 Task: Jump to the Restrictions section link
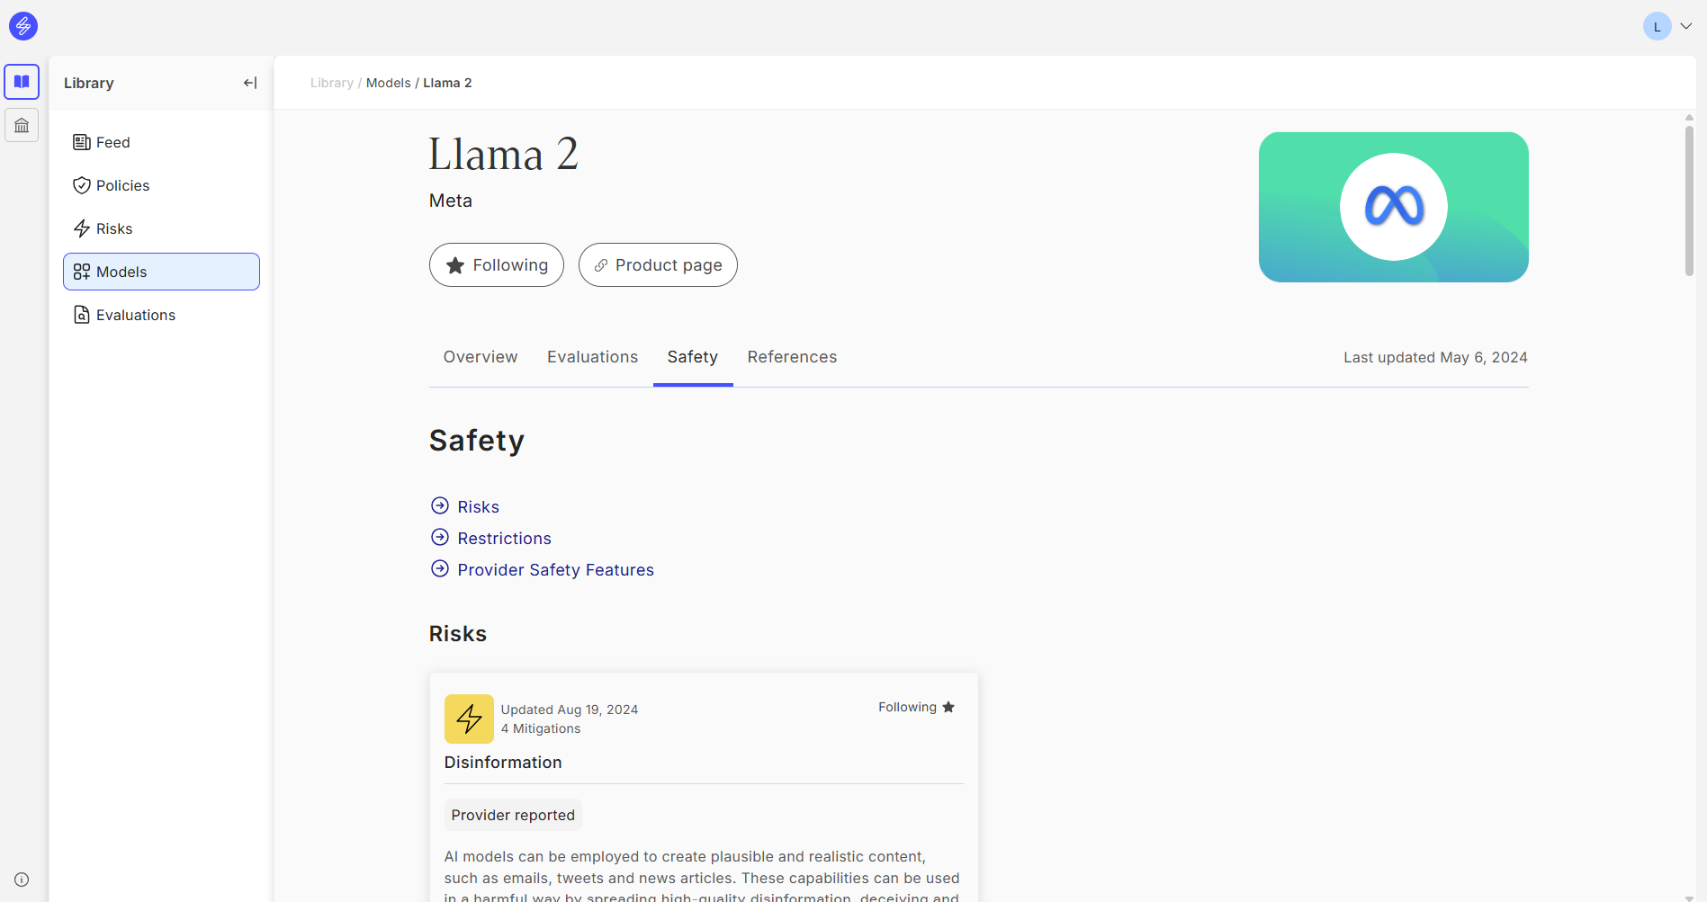tap(504, 539)
